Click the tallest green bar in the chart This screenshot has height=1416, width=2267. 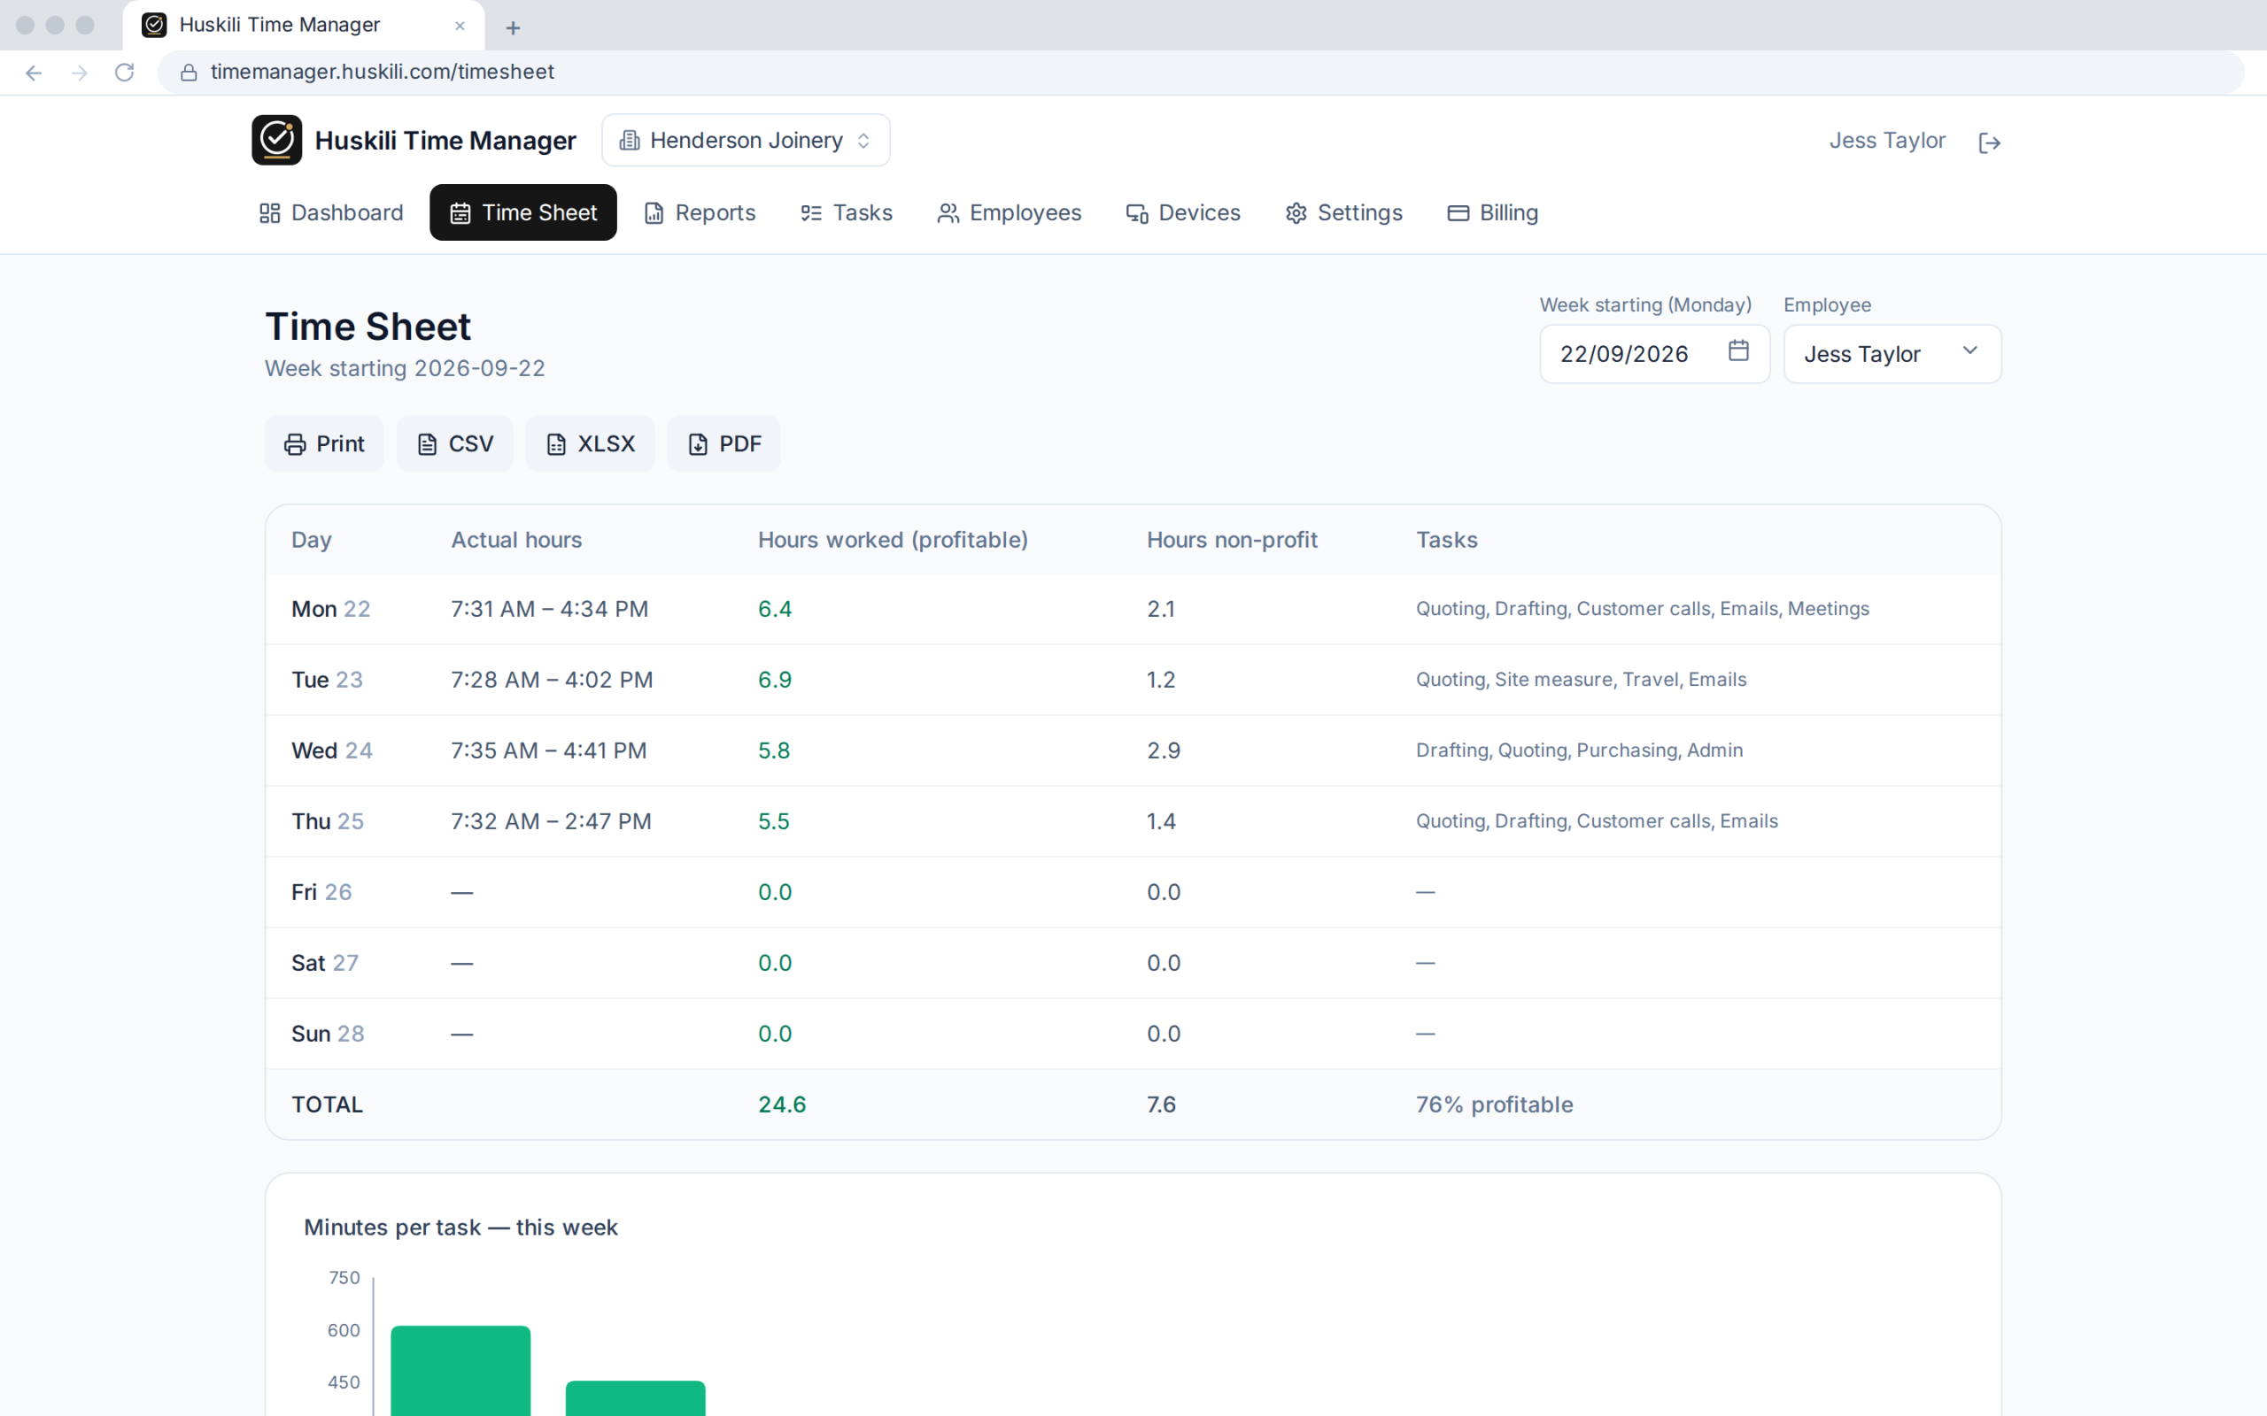460,1371
